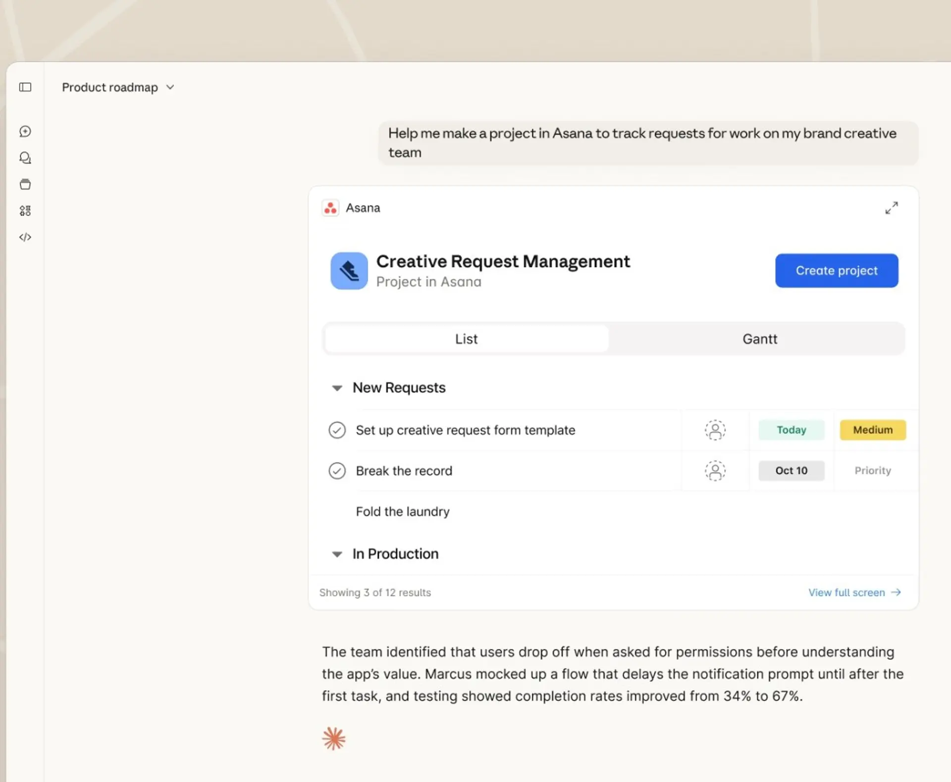The image size is (951, 782).
Task: Toggle the sidebar panel open
Action: (25, 87)
